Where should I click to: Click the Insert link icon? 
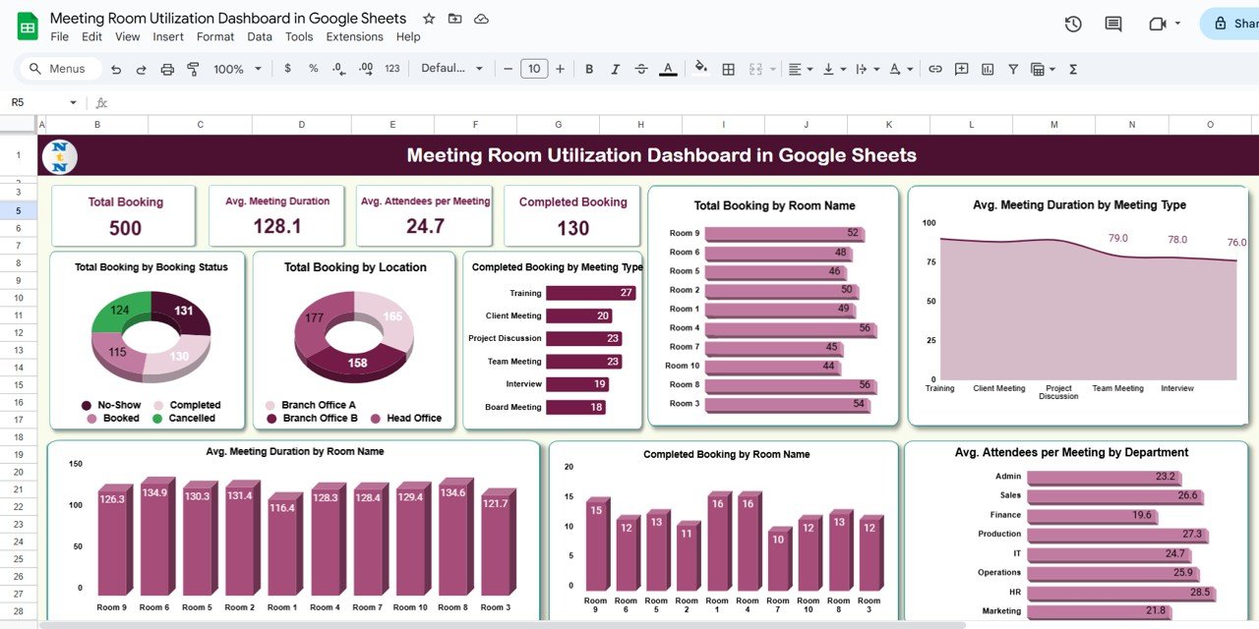tap(935, 69)
